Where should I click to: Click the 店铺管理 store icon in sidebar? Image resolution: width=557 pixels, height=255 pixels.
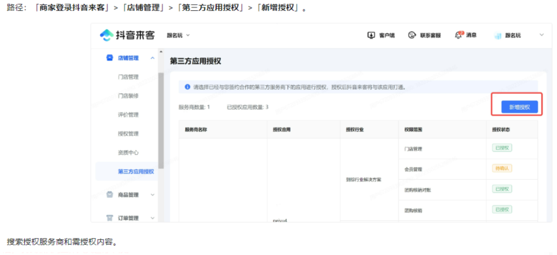click(109, 58)
